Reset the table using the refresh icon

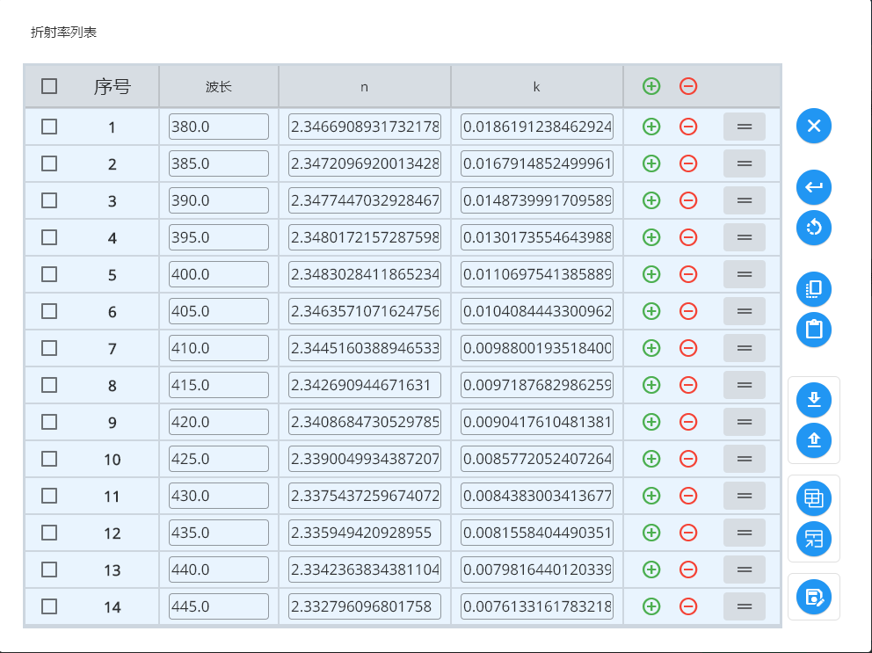(813, 228)
